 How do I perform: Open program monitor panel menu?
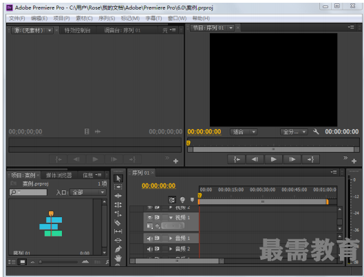[x=351, y=27]
